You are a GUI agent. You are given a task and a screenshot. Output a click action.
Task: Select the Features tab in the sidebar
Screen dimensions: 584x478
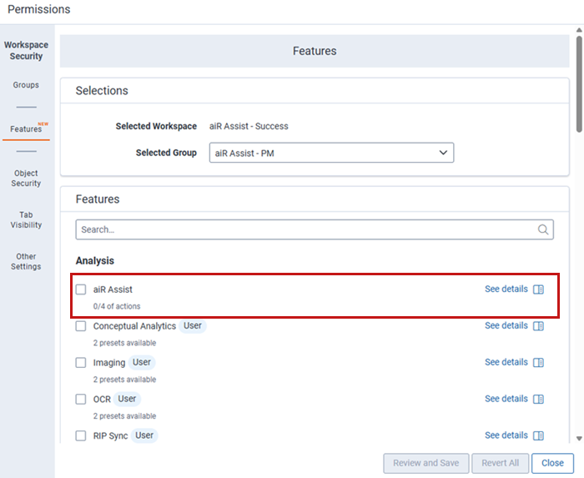coord(26,128)
